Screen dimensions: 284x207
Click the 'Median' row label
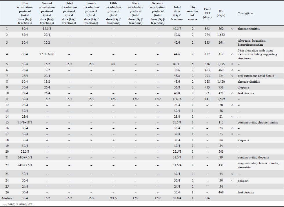[x=7, y=198]
